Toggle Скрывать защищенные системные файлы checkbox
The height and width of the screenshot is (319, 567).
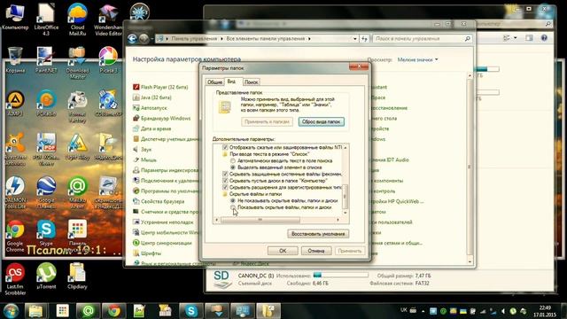[225, 174]
